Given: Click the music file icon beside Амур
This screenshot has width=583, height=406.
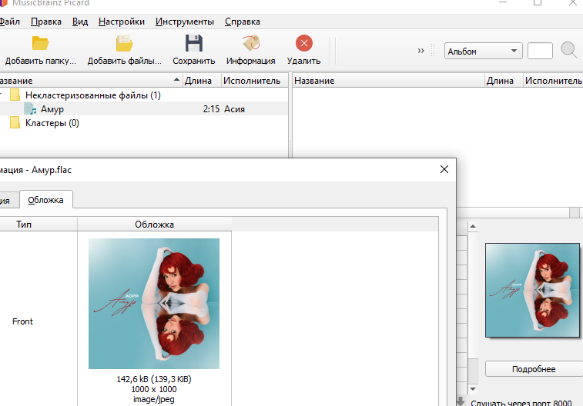Looking at the screenshot, I should tap(30, 108).
